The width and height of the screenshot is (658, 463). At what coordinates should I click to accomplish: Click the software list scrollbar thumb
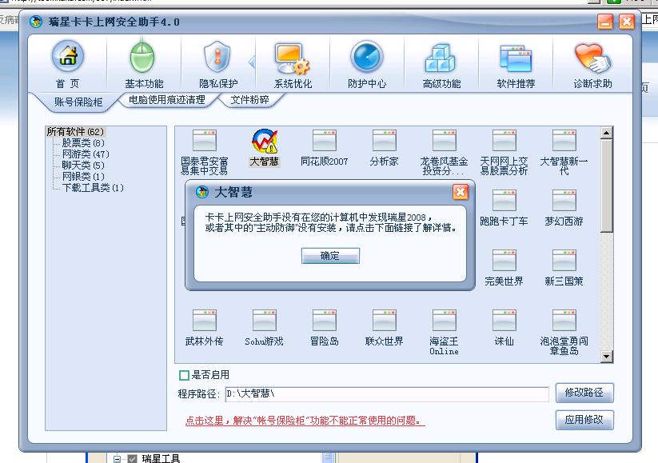(x=606, y=186)
